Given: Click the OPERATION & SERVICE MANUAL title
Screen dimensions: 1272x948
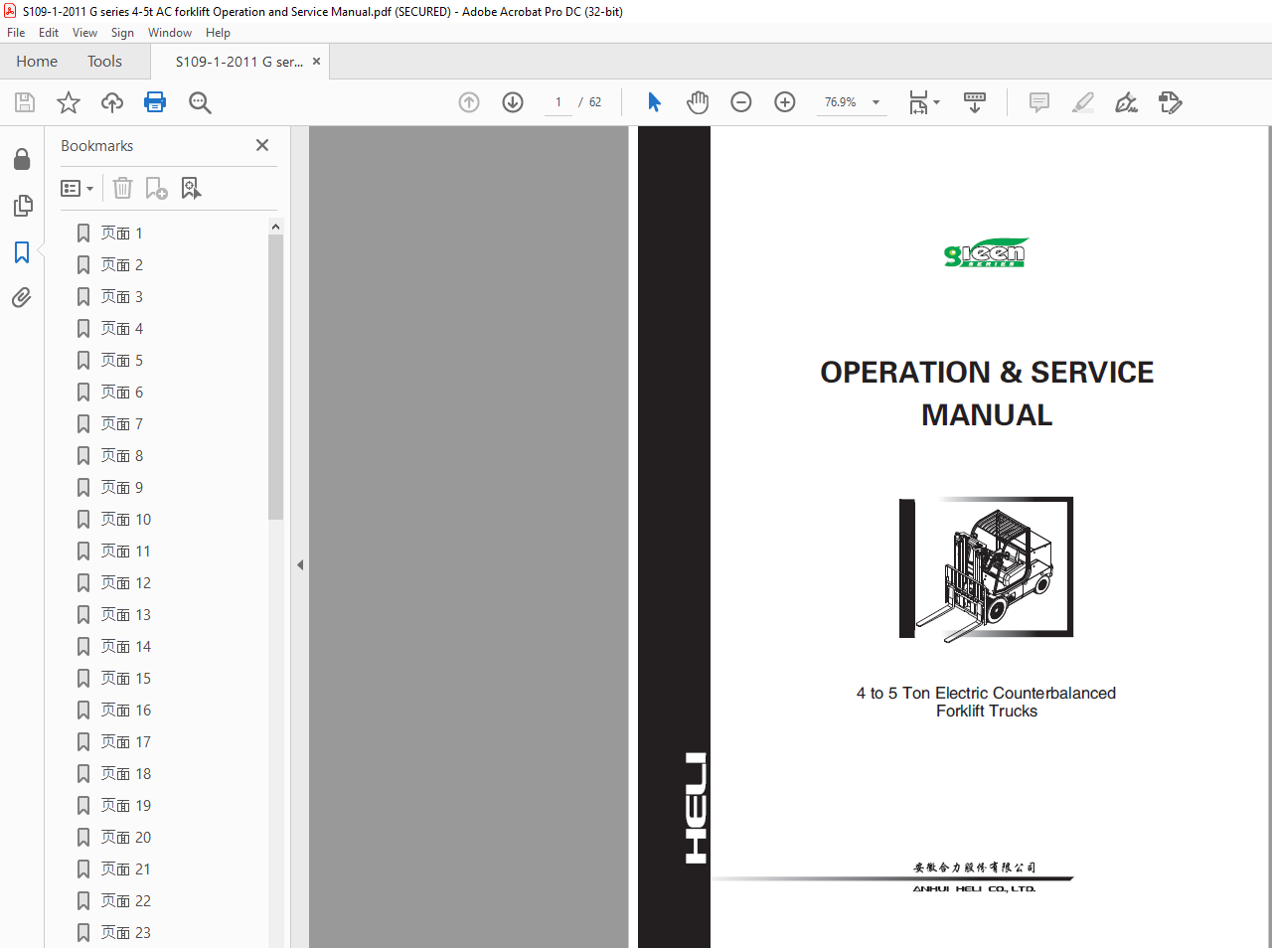Looking at the screenshot, I should coord(987,394).
